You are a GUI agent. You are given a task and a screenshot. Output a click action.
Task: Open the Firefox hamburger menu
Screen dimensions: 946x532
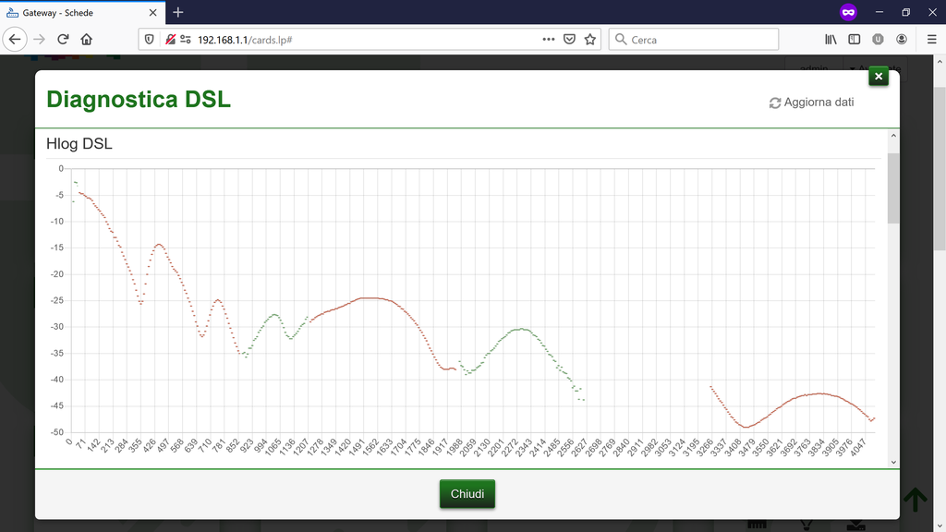(931, 39)
